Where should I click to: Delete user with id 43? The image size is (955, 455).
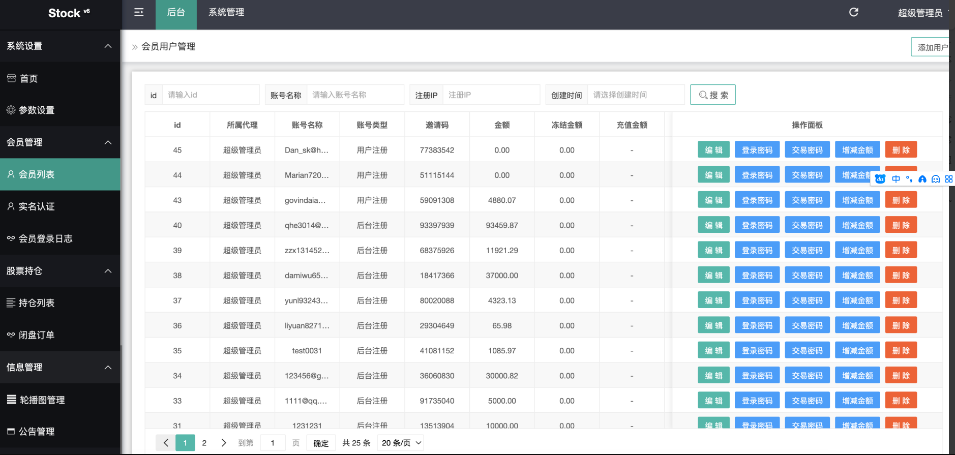tap(901, 200)
